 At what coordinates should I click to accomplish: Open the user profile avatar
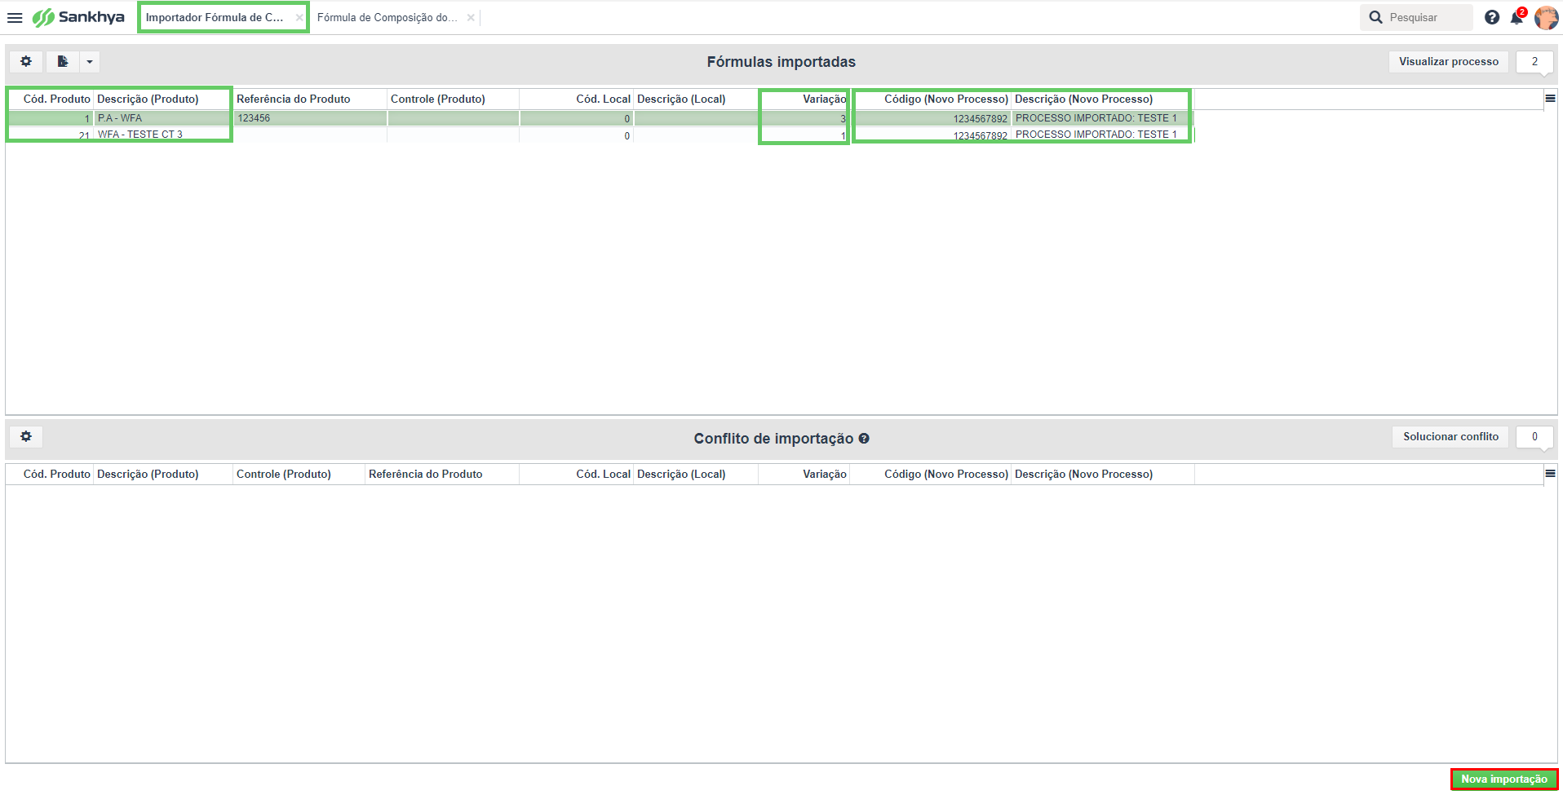click(1547, 17)
